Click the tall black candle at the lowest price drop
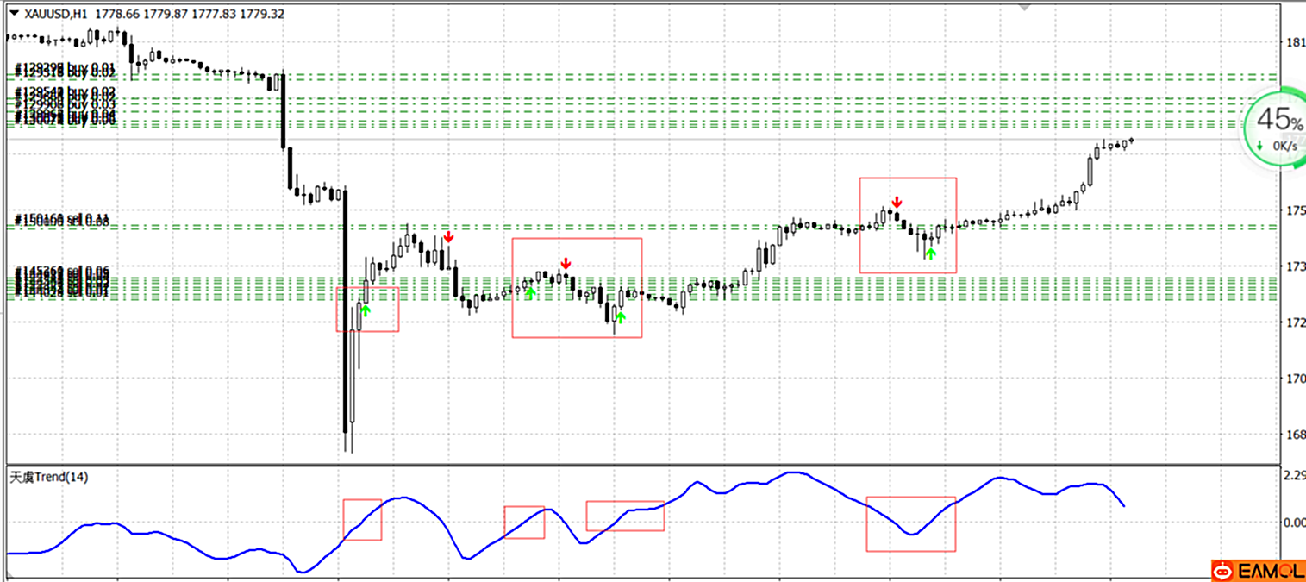Viewport: 1306px width, 582px height. [x=346, y=345]
